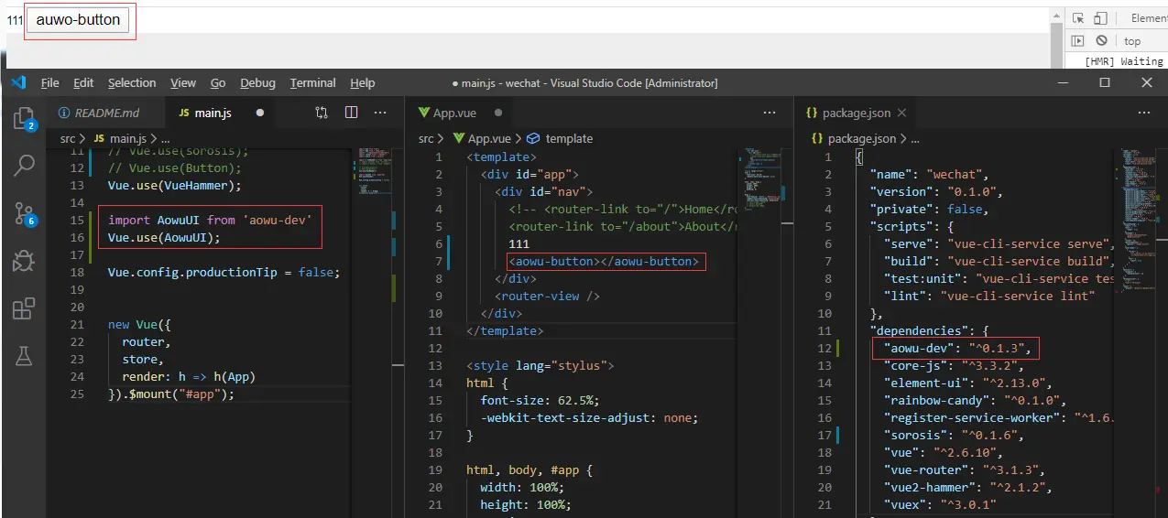The height and width of the screenshot is (518, 1168).
Task: Open the Selection menu
Action: tap(132, 82)
